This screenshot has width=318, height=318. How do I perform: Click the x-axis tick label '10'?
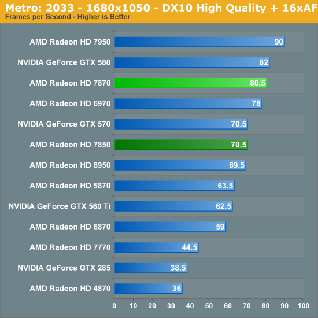[133, 306]
